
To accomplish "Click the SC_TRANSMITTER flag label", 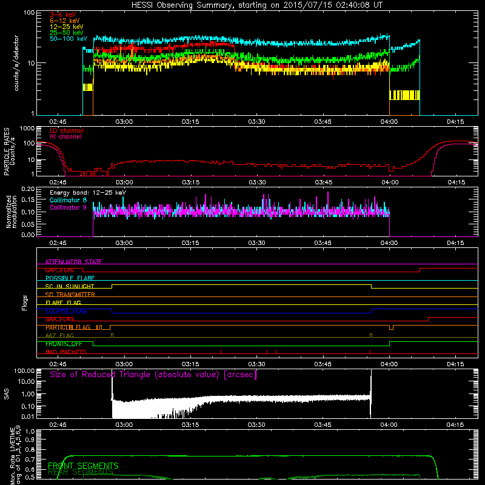I will 70,295.
